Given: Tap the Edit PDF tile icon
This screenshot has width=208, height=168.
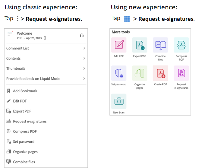Looking at the screenshot, I should coord(119,45).
